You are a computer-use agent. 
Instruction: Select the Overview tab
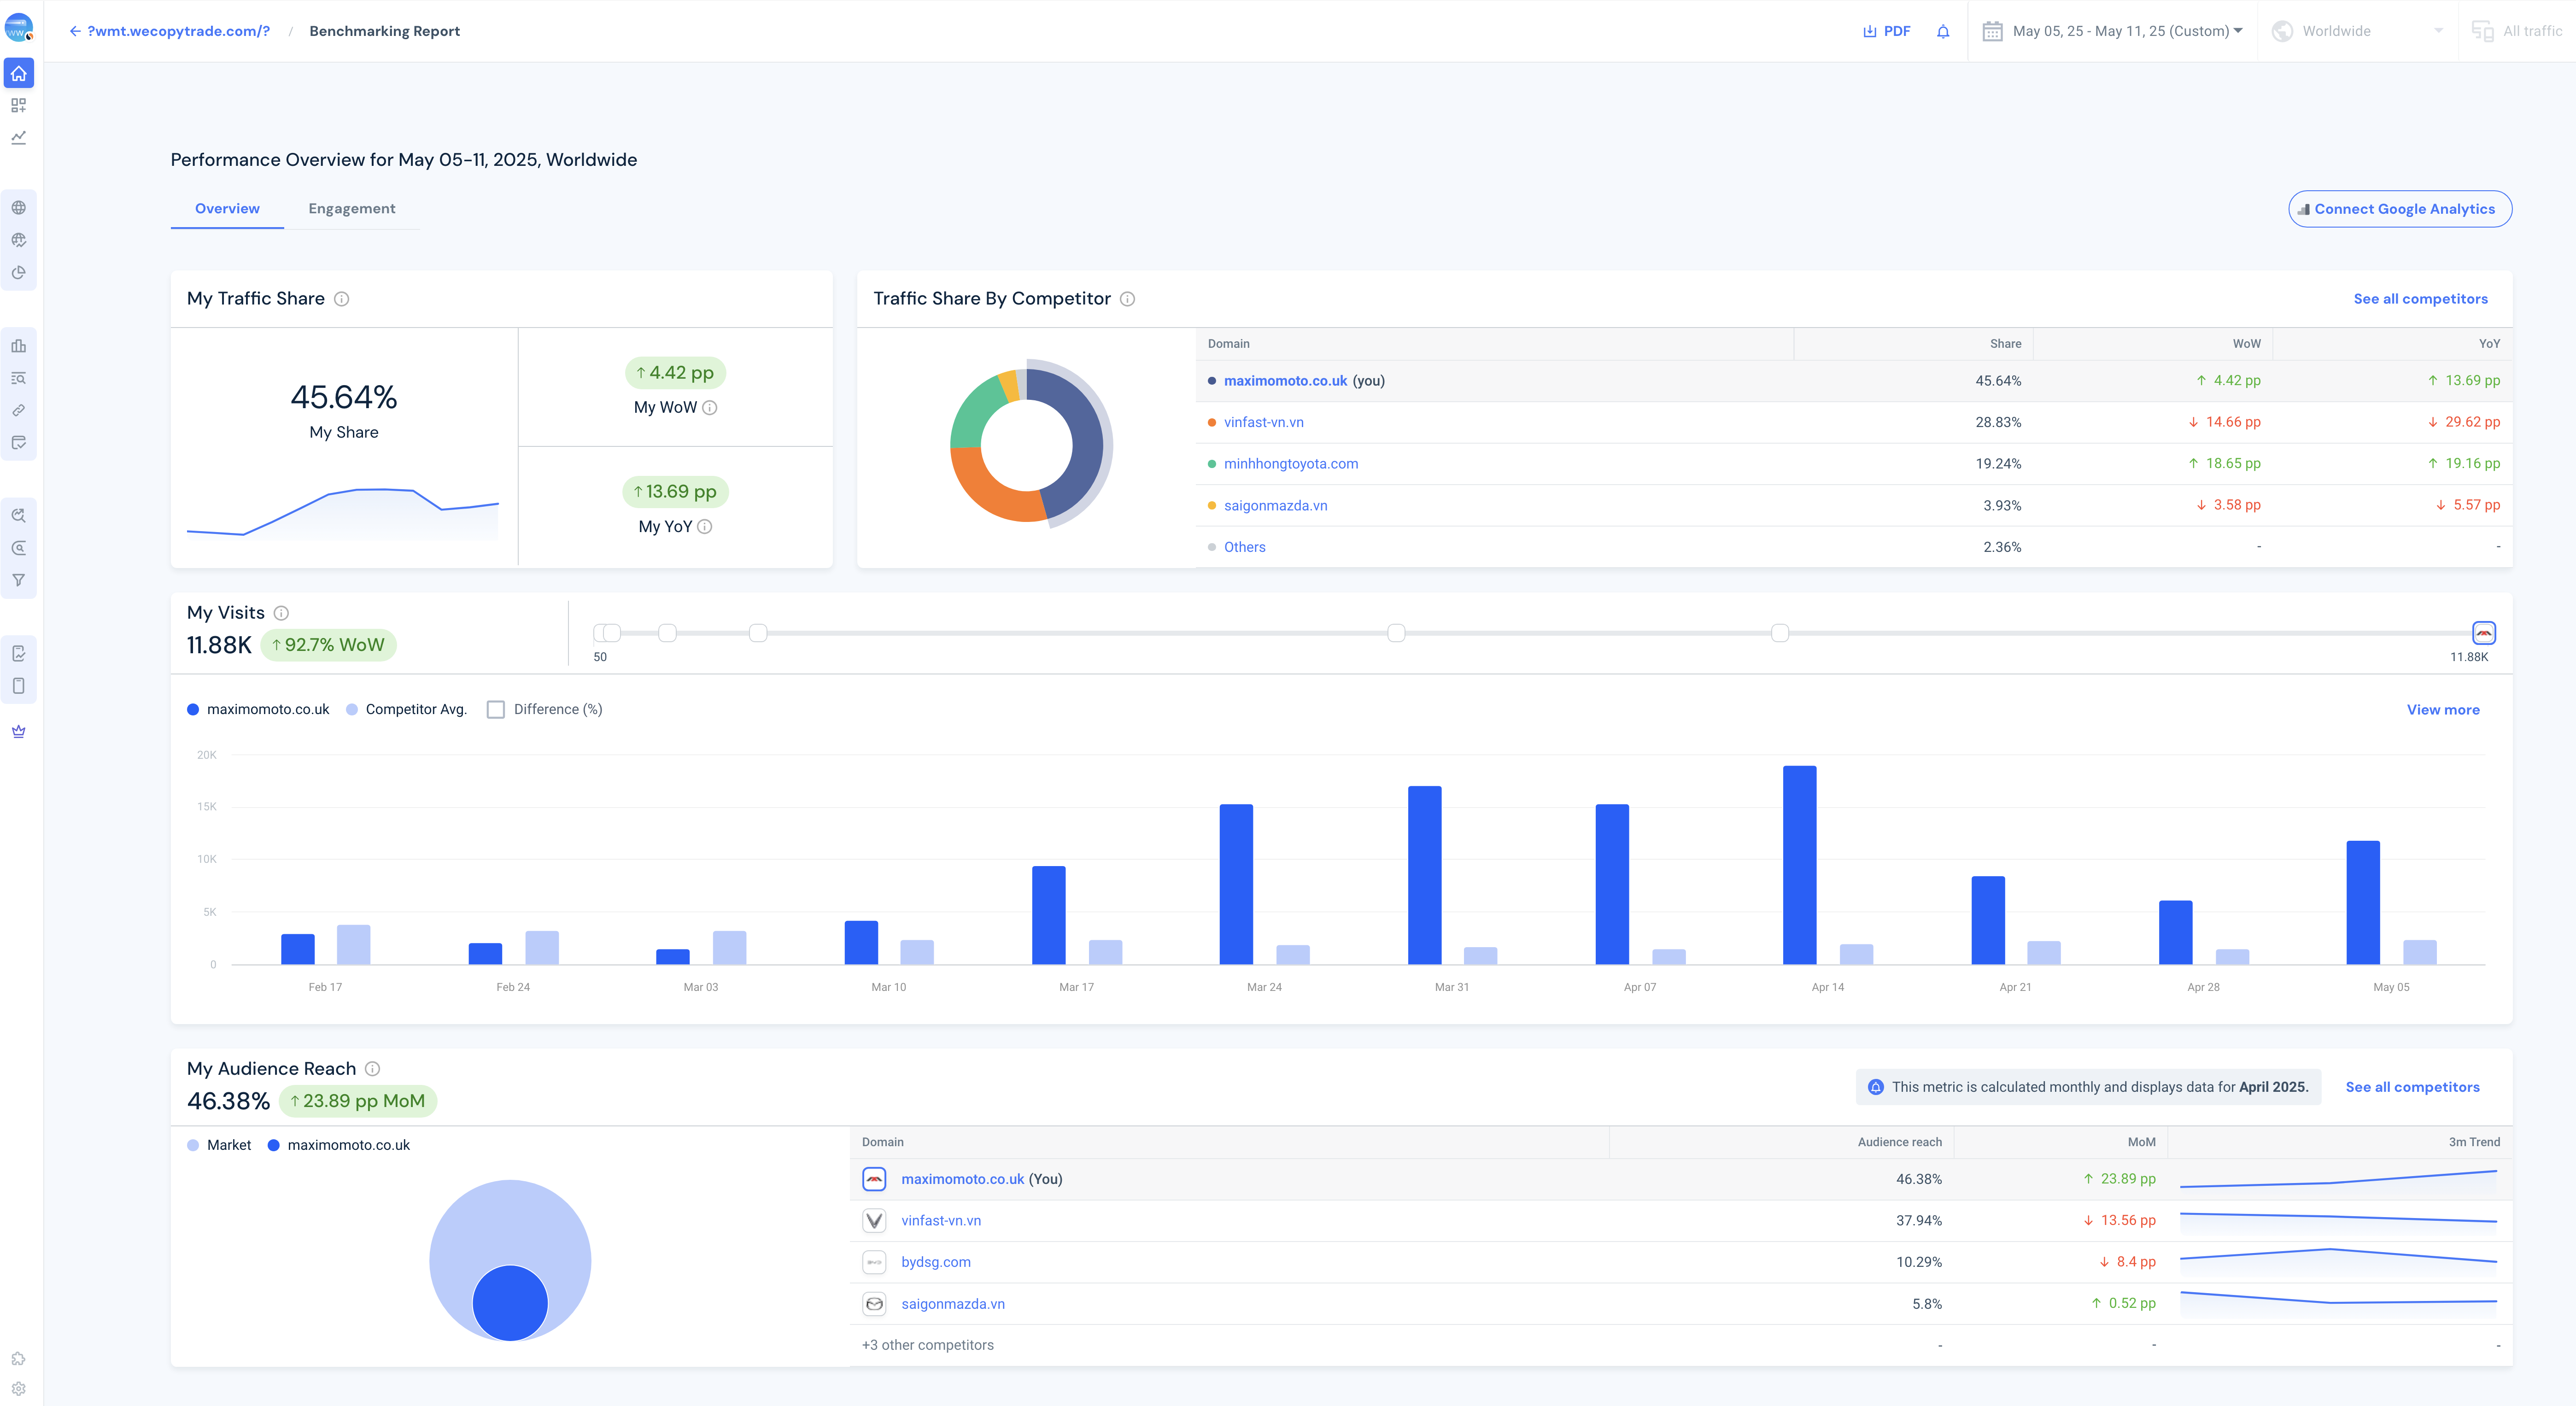point(227,208)
